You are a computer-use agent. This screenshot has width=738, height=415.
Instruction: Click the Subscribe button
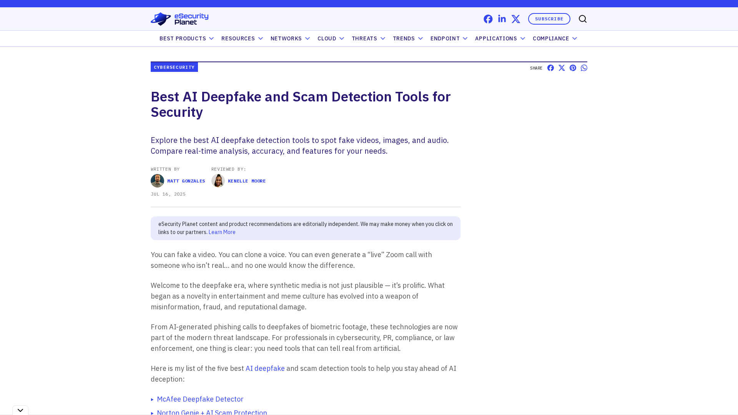(549, 19)
